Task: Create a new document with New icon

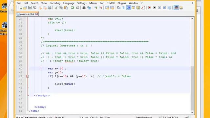Action: (20, 8)
